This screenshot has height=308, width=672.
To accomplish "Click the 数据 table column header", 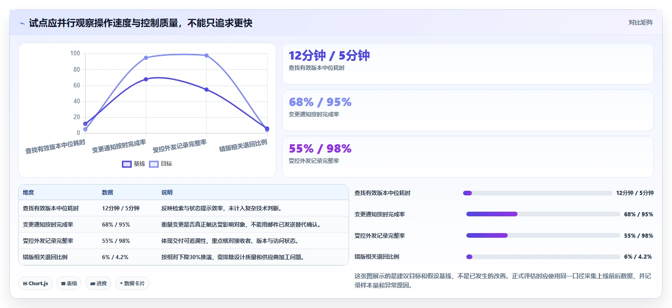I will (108, 193).
